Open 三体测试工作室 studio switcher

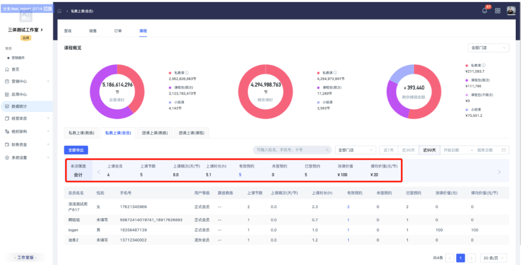point(26,30)
